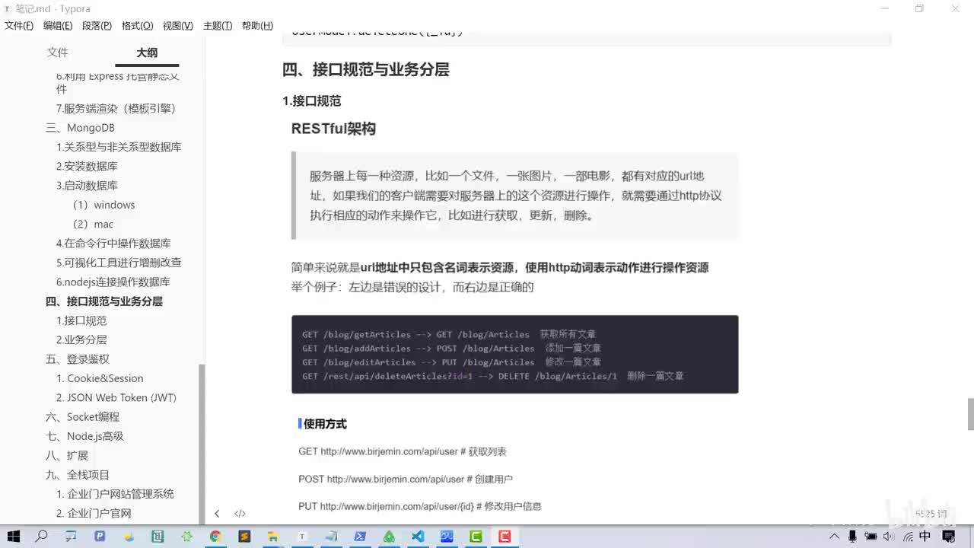Open the 编辑(E) menu
This screenshot has height=548, width=974.
pyautogui.click(x=58, y=26)
